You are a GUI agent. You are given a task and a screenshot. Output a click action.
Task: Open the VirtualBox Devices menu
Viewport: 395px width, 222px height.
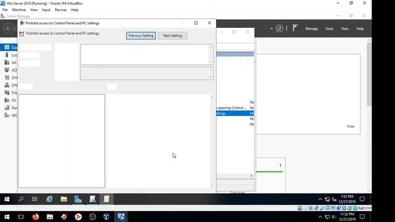(60, 10)
